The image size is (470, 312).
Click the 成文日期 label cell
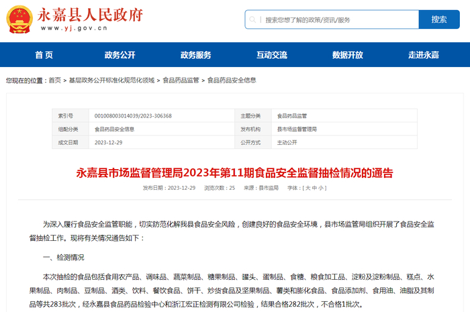click(70, 142)
